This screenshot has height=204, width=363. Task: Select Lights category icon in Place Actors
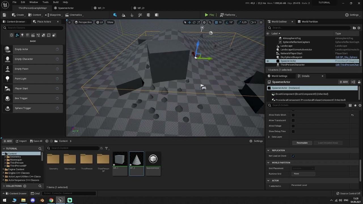point(22,35)
